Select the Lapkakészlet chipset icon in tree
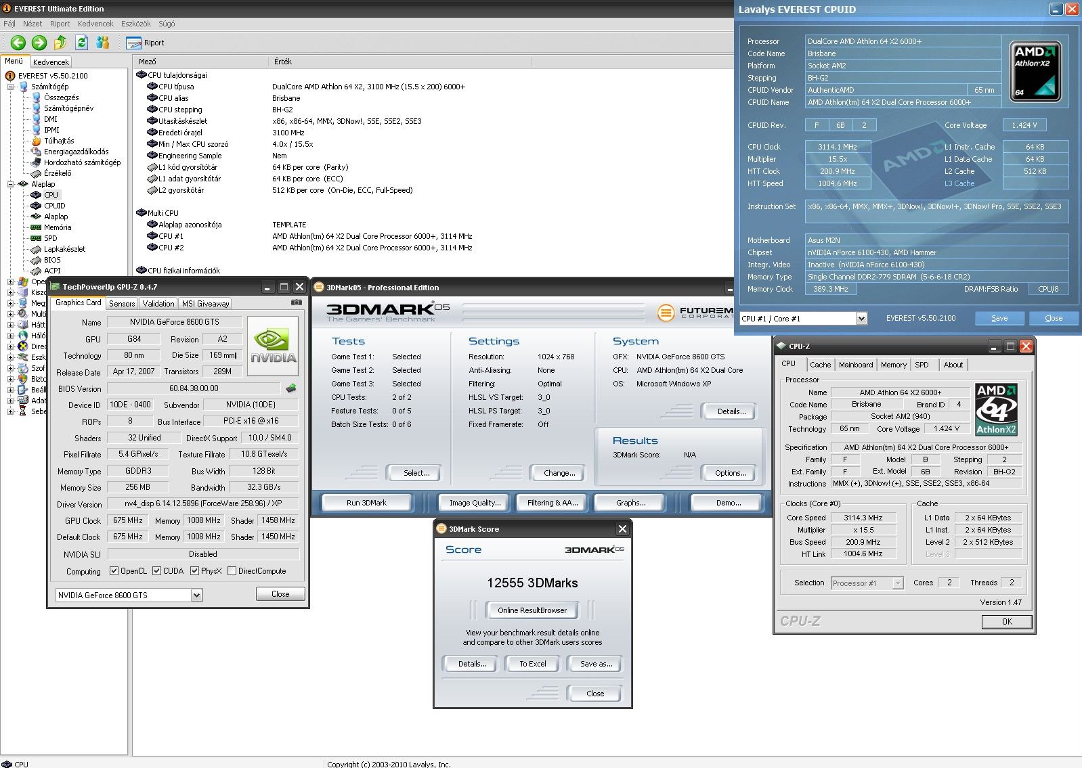Screen dimensions: 1082x768 coord(37,249)
